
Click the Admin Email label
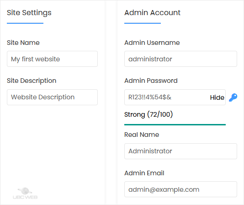(x=144, y=173)
